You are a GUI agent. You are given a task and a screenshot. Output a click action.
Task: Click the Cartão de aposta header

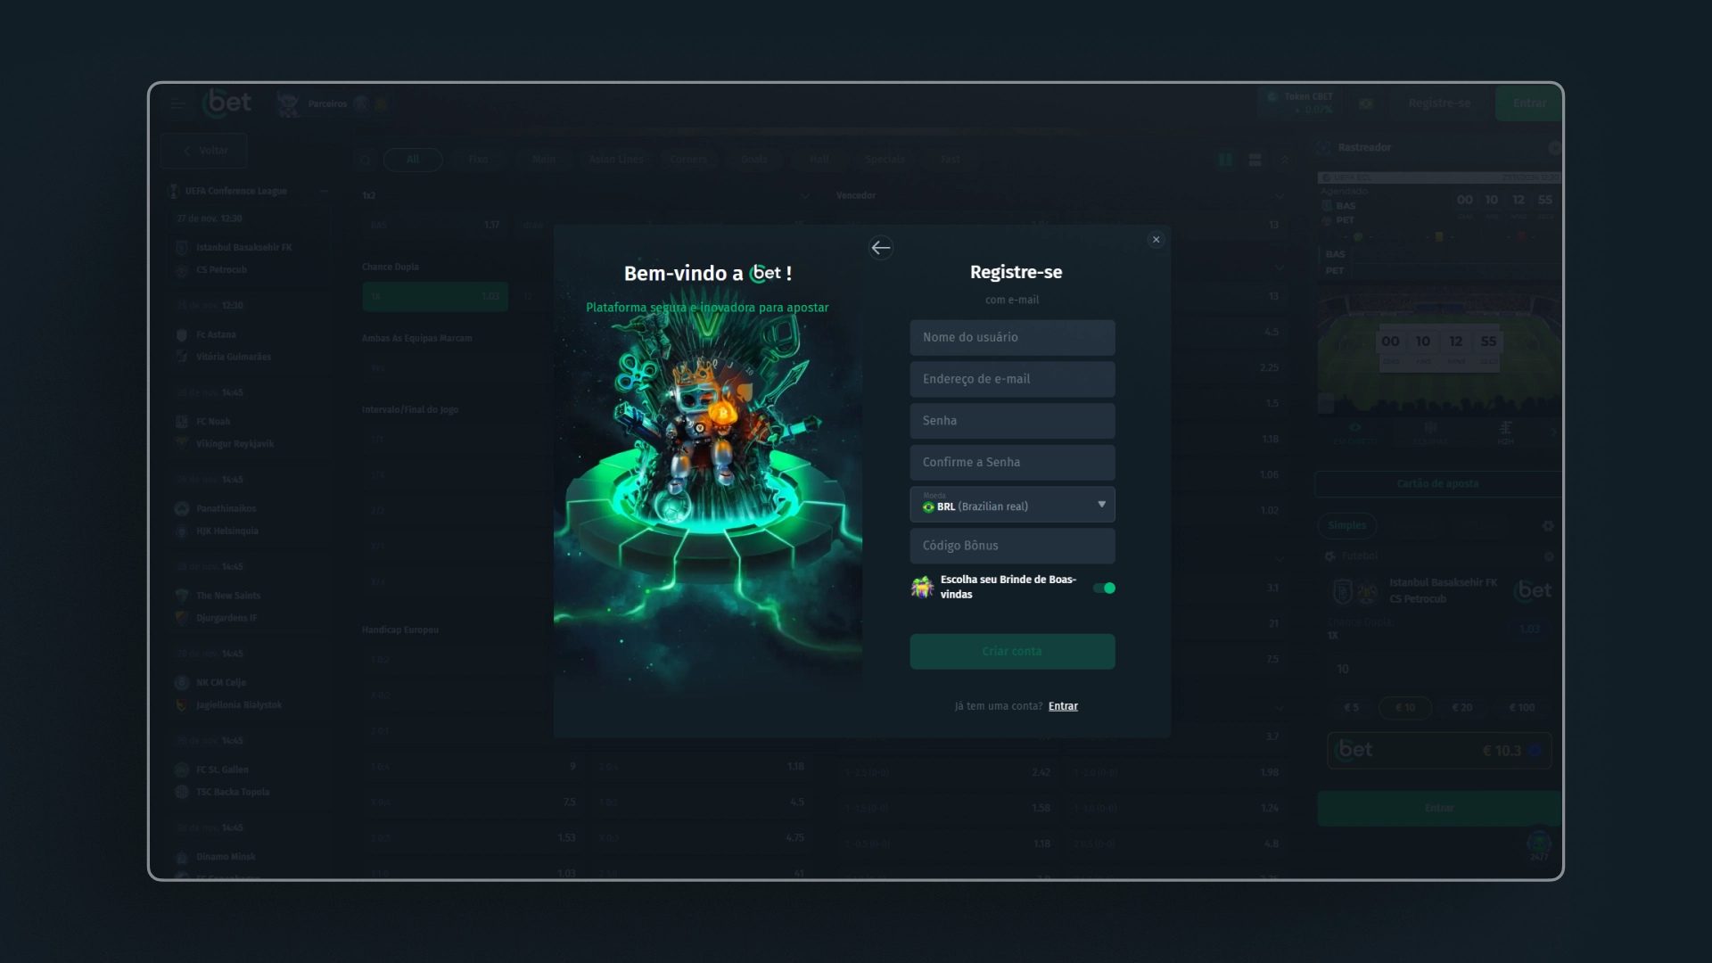(1437, 483)
